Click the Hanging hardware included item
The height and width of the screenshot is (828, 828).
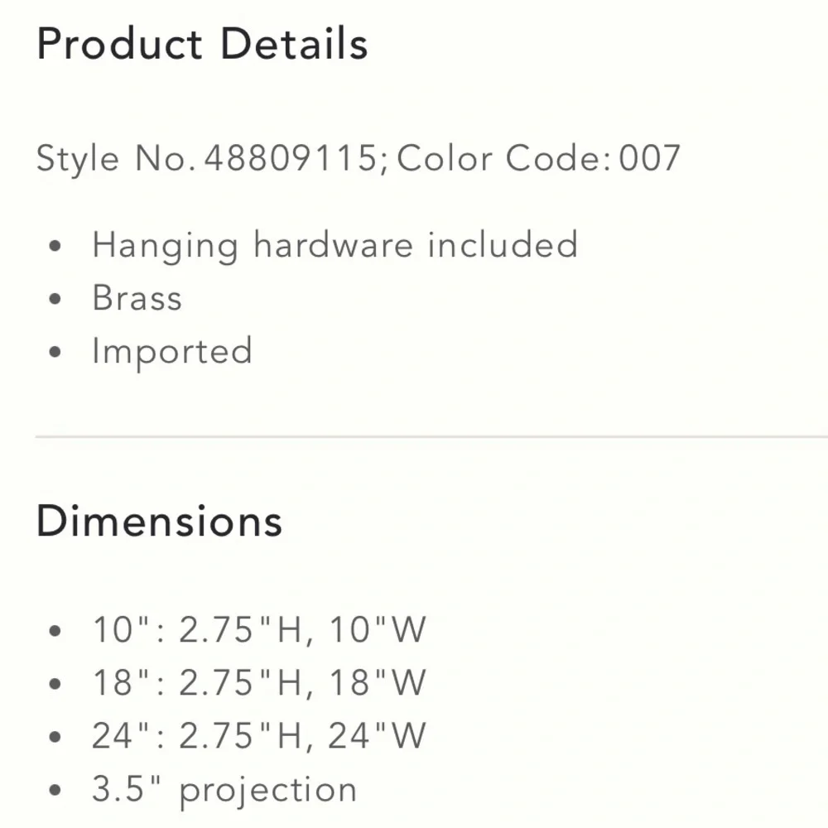(335, 246)
